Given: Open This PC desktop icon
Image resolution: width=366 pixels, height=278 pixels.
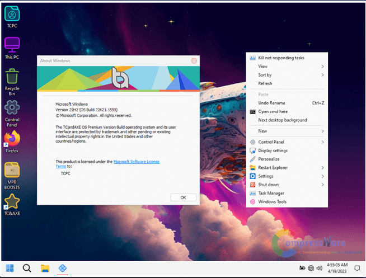Looking at the screenshot, I should pyautogui.click(x=12, y=48).
